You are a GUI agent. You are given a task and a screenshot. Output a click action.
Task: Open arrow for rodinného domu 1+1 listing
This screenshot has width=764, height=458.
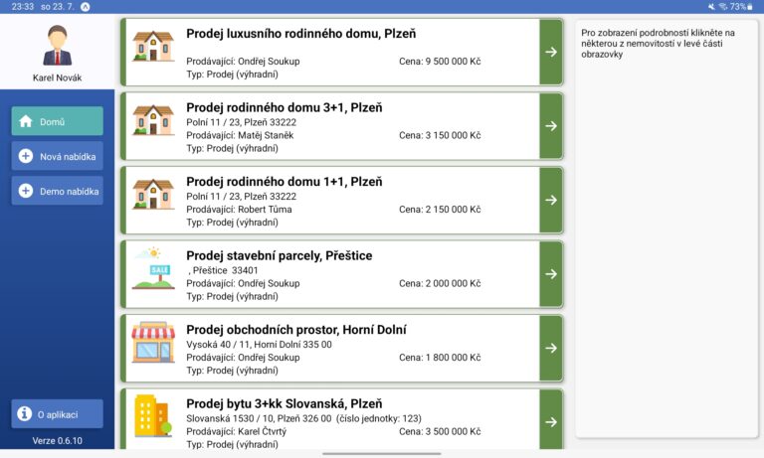(x=551, y=200)
